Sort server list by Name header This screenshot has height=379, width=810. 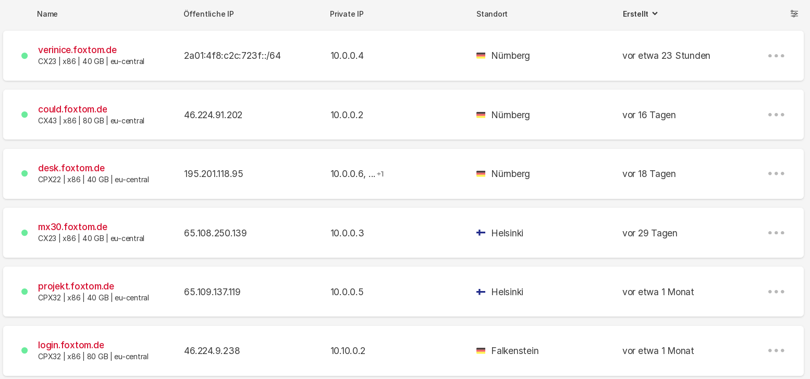47,14
